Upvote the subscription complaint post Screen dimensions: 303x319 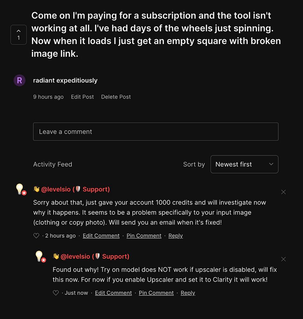18,34
